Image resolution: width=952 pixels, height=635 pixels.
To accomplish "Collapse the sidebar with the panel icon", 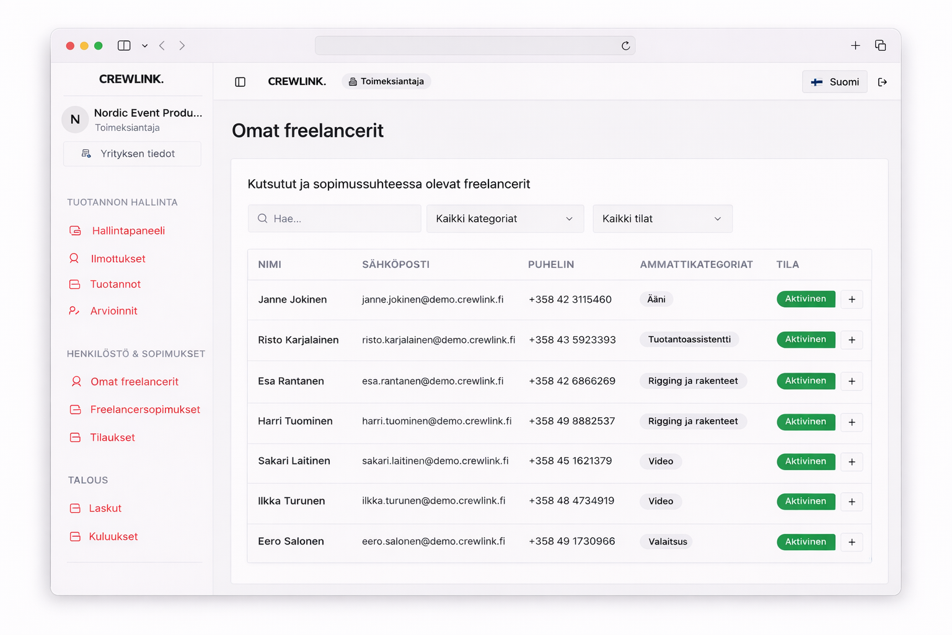I will pyautogui.click(x=240, y=82).
